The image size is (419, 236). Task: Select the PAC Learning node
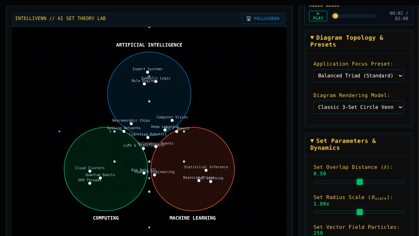click(x=211, y=182)
